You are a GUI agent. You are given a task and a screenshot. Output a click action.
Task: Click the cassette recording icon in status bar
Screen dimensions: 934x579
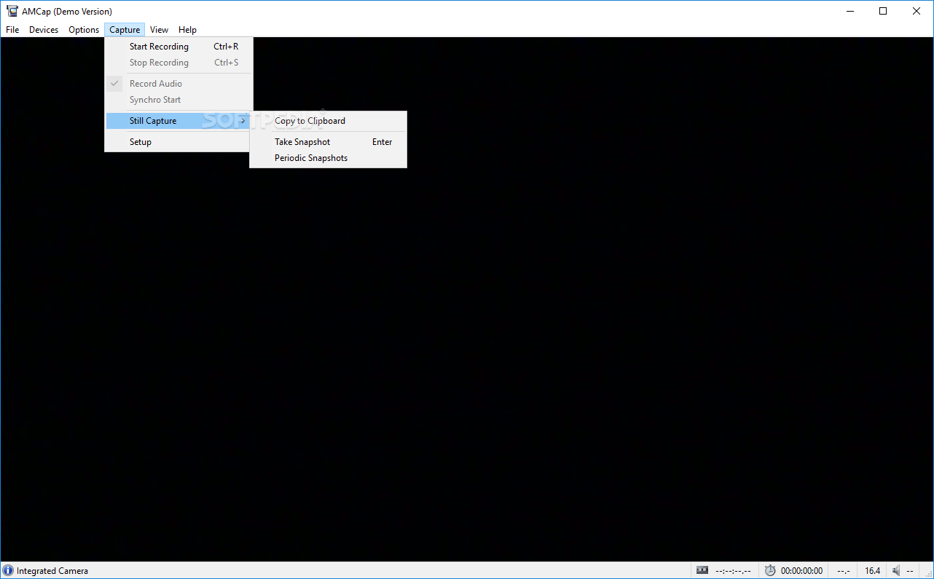coord(702,570)
